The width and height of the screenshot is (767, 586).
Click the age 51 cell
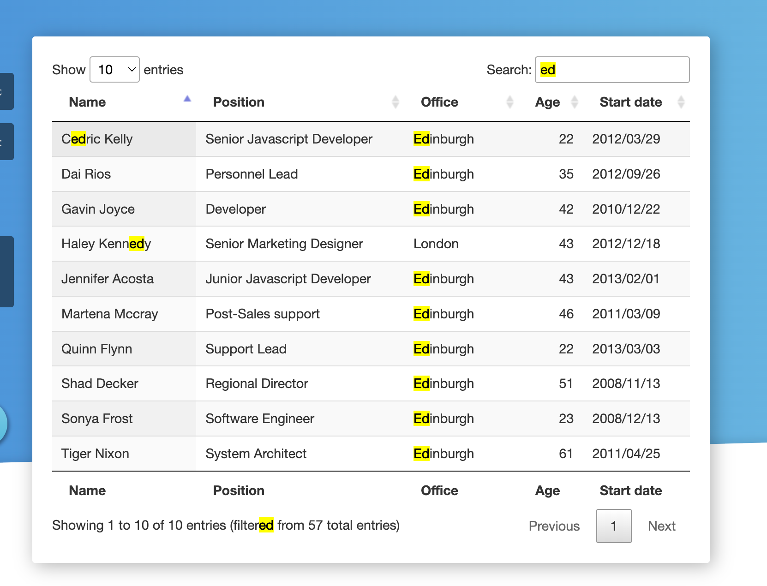(551, 383)
